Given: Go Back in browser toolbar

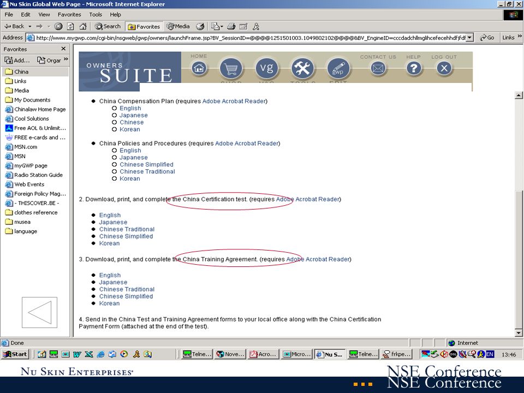Looking at the screenshot, I should 14,26.
